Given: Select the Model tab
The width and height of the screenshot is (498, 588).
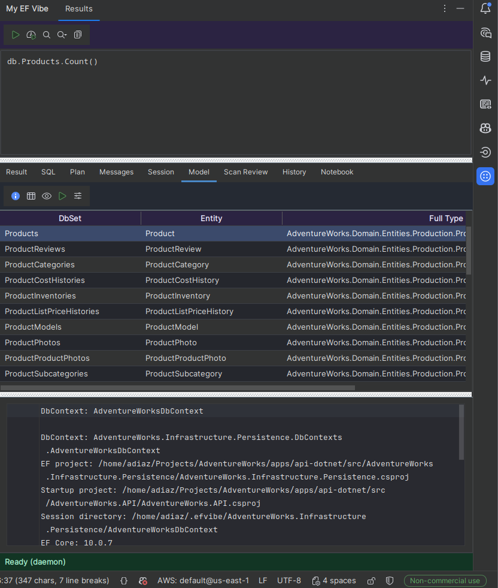Looking at the screenshot, I should [199, 172].
